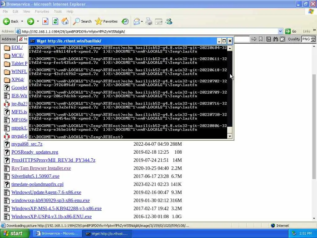The height and width of the screenshot is (238, 317).
Task: Click the IE address URL field
Action: 150,31
